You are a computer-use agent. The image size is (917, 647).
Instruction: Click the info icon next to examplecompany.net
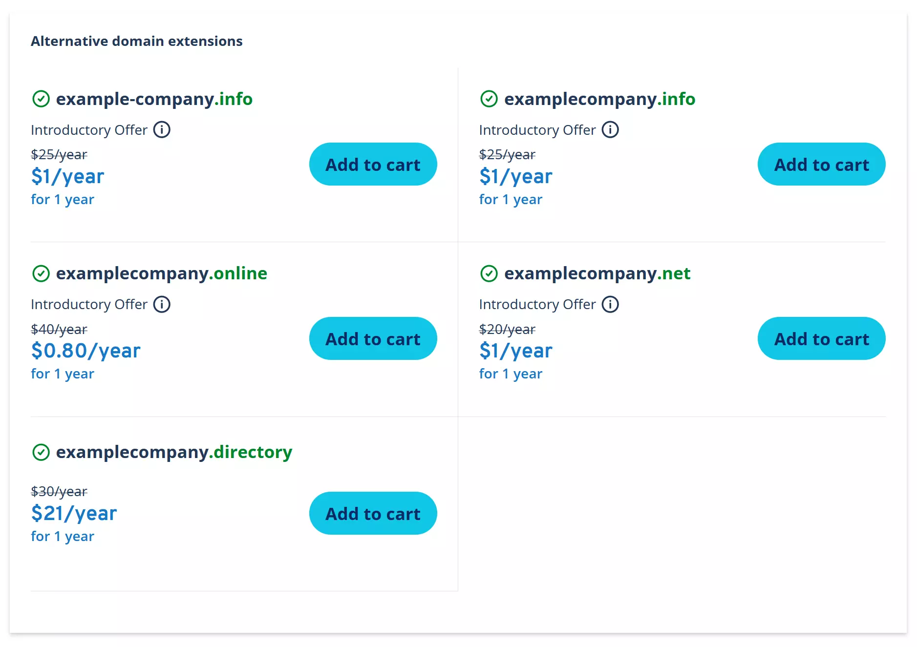[x=611, y=304]
